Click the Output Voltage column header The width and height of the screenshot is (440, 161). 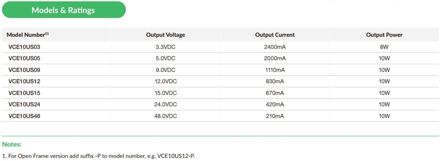(166, 35)
